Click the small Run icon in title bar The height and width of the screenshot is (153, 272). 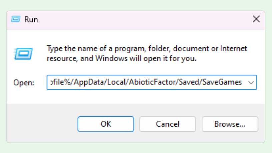[x=16, y=19]
